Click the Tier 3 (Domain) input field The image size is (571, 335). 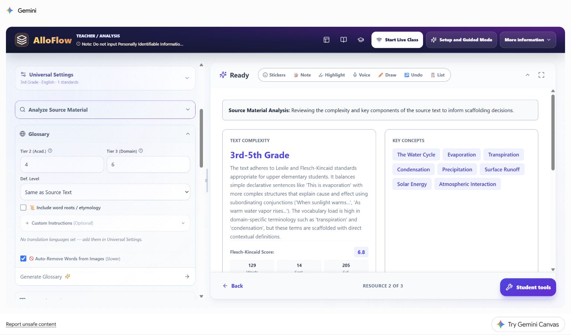pos(148,165)
